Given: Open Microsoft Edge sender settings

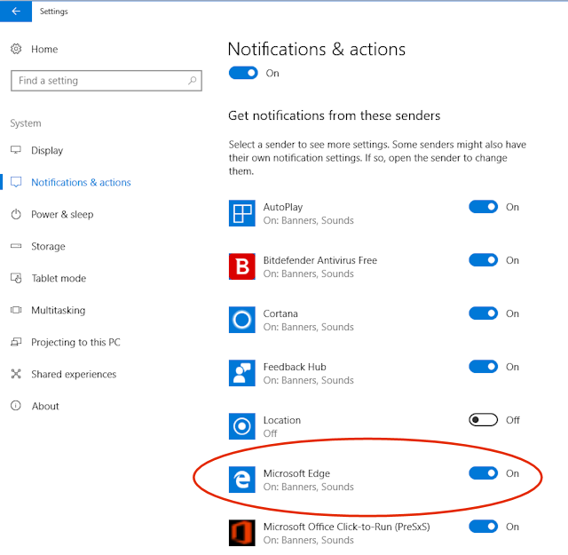Looking at the screenshot, I should tap(296, 473).
